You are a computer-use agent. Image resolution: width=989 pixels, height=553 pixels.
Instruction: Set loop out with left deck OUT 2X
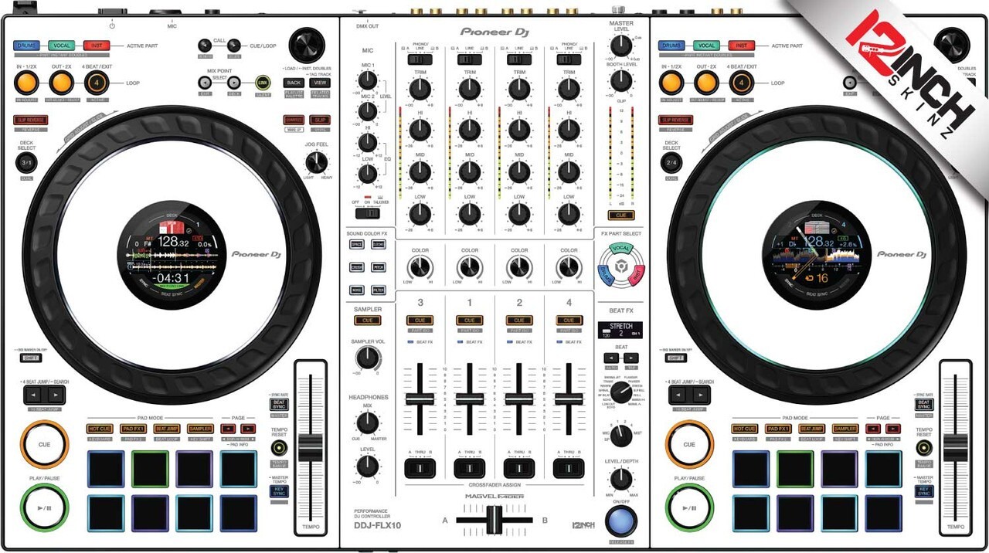tap(60, 83)
